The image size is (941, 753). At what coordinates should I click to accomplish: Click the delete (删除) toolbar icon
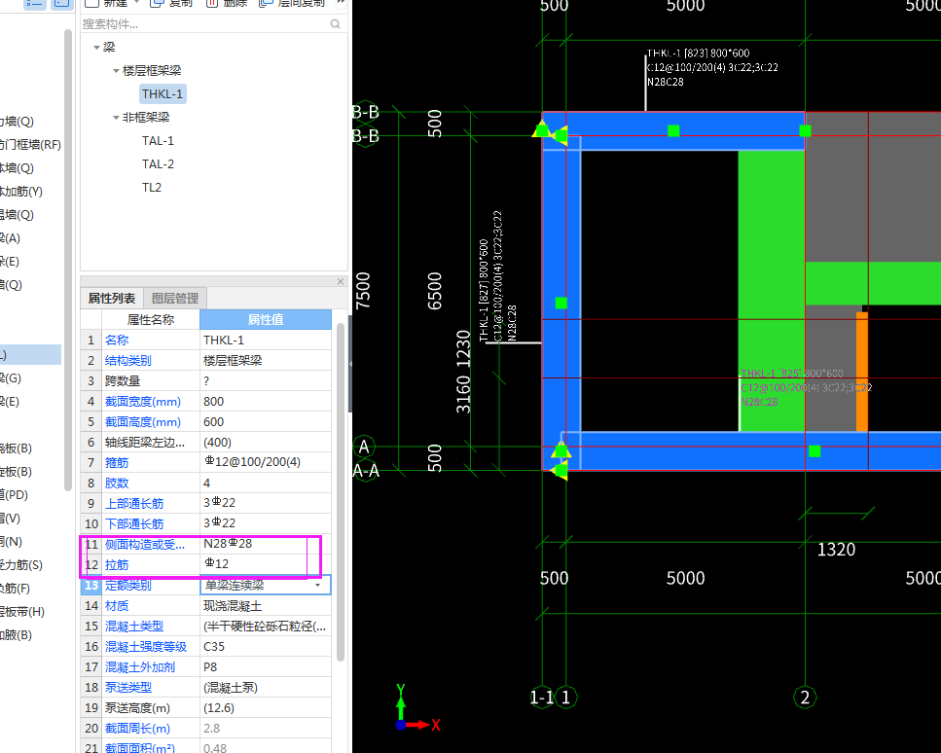click(x=211, y=3)
